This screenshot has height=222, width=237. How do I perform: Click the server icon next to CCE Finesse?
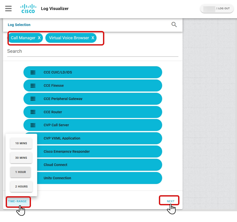click(33, 85)
